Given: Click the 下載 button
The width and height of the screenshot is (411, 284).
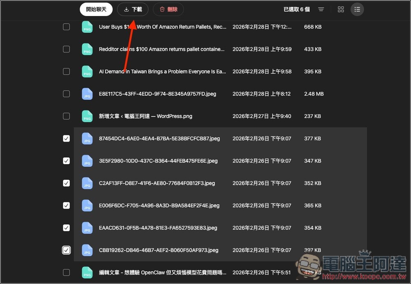Looking at the screenshot, I should (132, 9).
